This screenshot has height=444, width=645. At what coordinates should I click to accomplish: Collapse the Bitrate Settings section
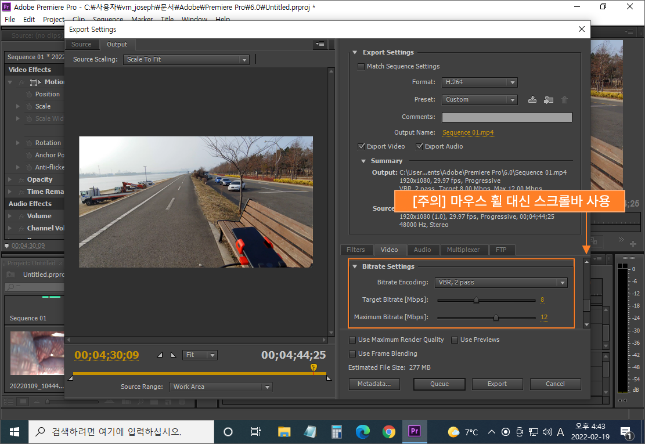click(x=355, y=266)
